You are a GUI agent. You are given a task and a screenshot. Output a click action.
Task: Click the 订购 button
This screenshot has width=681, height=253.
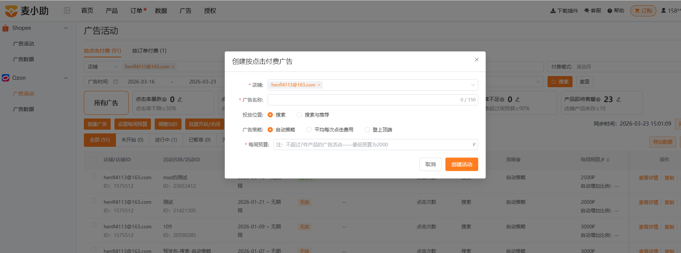point(643,11)
